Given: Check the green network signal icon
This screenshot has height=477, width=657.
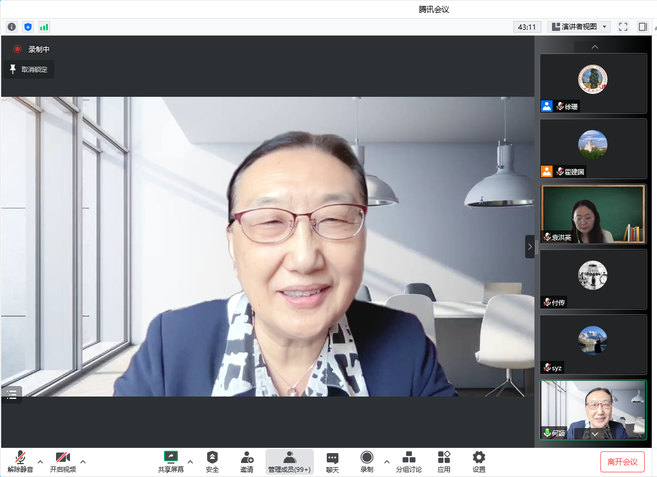Looking at the screenshot, I should point(44,27).
